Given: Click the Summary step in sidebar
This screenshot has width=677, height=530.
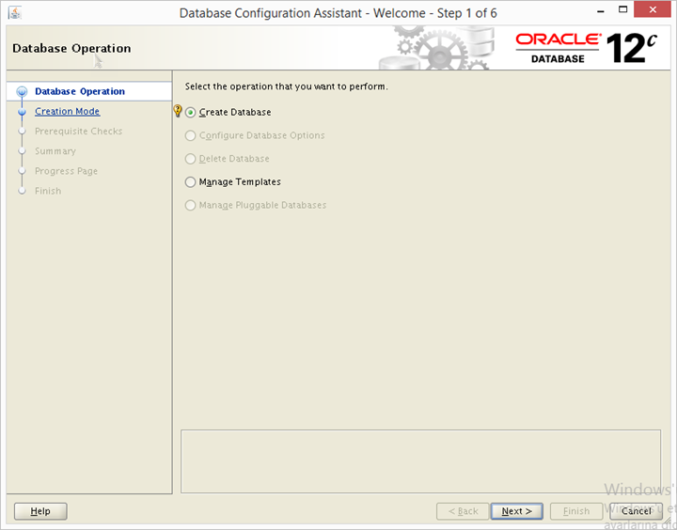Looking at the screenshot, I should click(55, 151).
